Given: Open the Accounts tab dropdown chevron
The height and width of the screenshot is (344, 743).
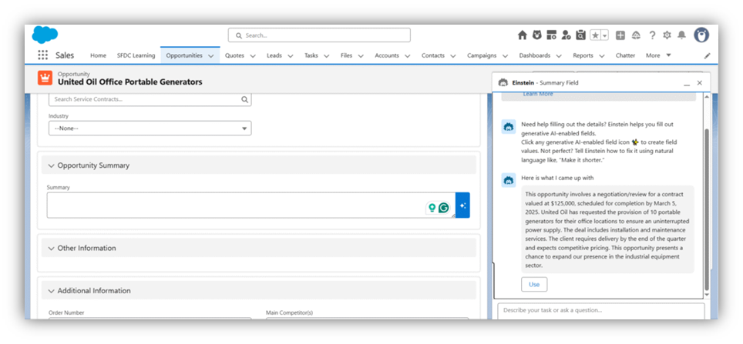Looking at the screenshot, I should click(x=408, y=56).
